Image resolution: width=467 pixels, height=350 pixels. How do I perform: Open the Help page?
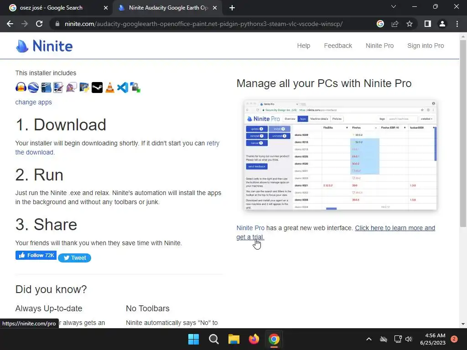[x=303, y=46]
